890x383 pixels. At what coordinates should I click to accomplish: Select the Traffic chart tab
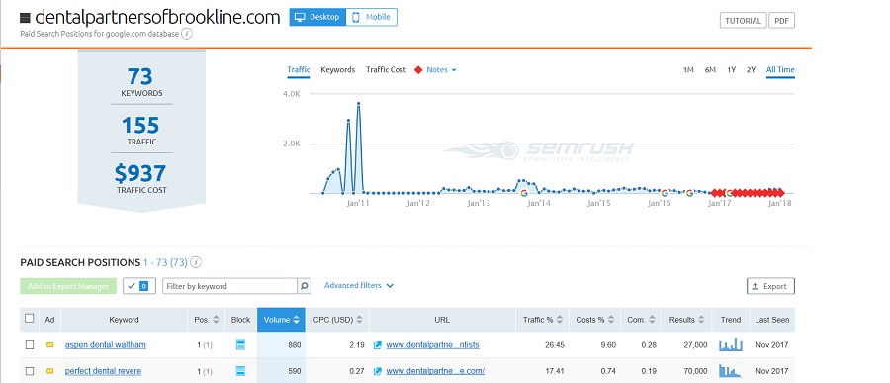click(299, 70)
